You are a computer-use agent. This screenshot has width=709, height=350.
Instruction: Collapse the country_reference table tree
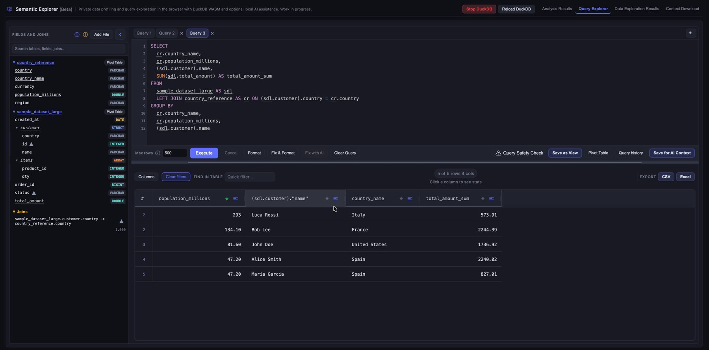click(x=14, y=63)
